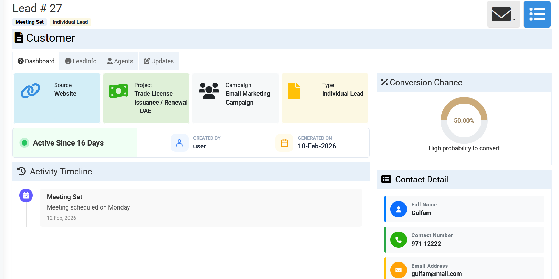Click the blue chain link Source icon
This screenshot has height=279, width=559.
[30, 91]
